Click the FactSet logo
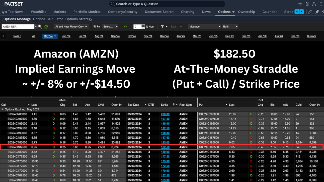Screen dimensions: 324x182 coord(14,4)
